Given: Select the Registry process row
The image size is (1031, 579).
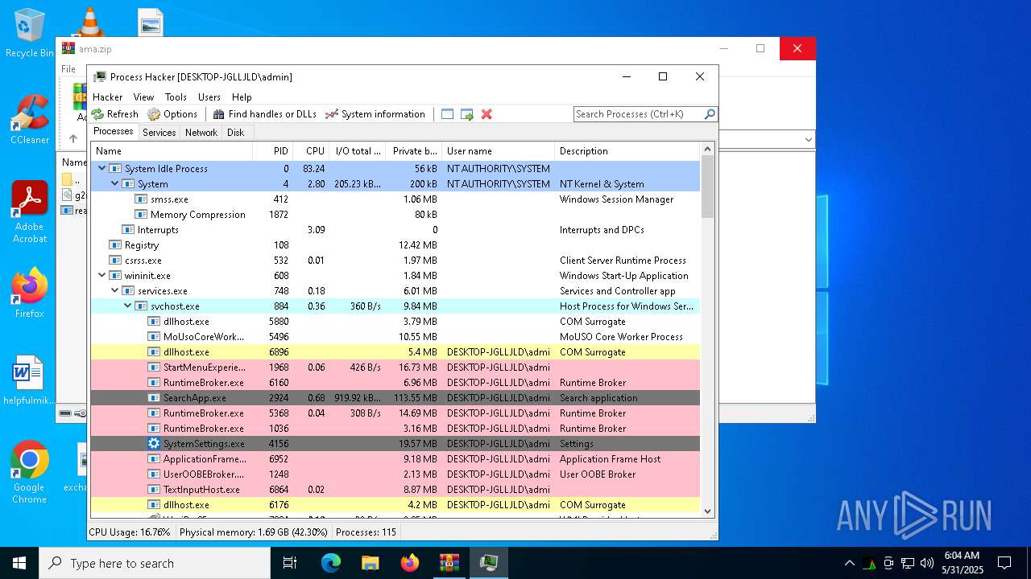Looking at the screenshot, I should [395, 245].
